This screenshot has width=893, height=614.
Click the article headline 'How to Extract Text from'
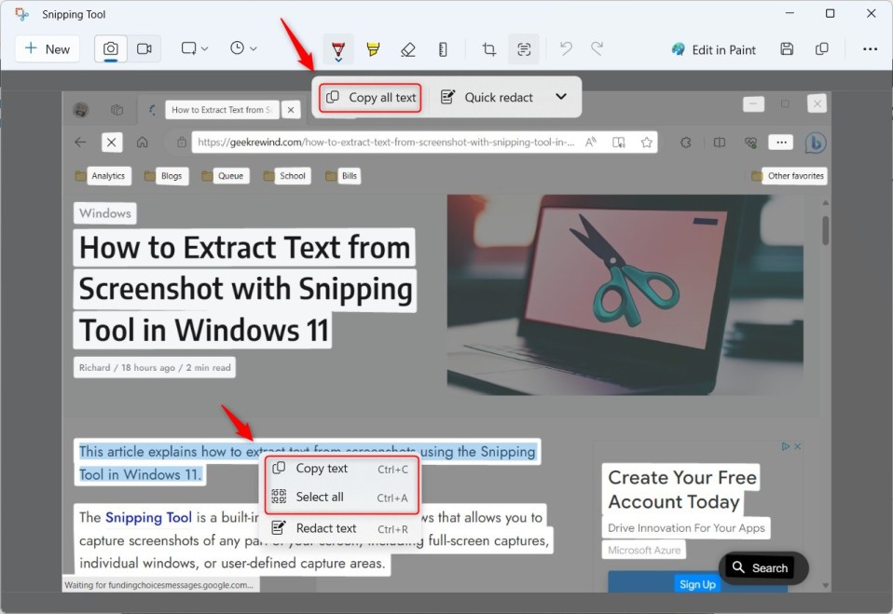tap(244, 248)
